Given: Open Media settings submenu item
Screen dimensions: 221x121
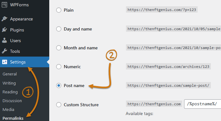Looking at the screenshot, I should click(x=8, y=109).
